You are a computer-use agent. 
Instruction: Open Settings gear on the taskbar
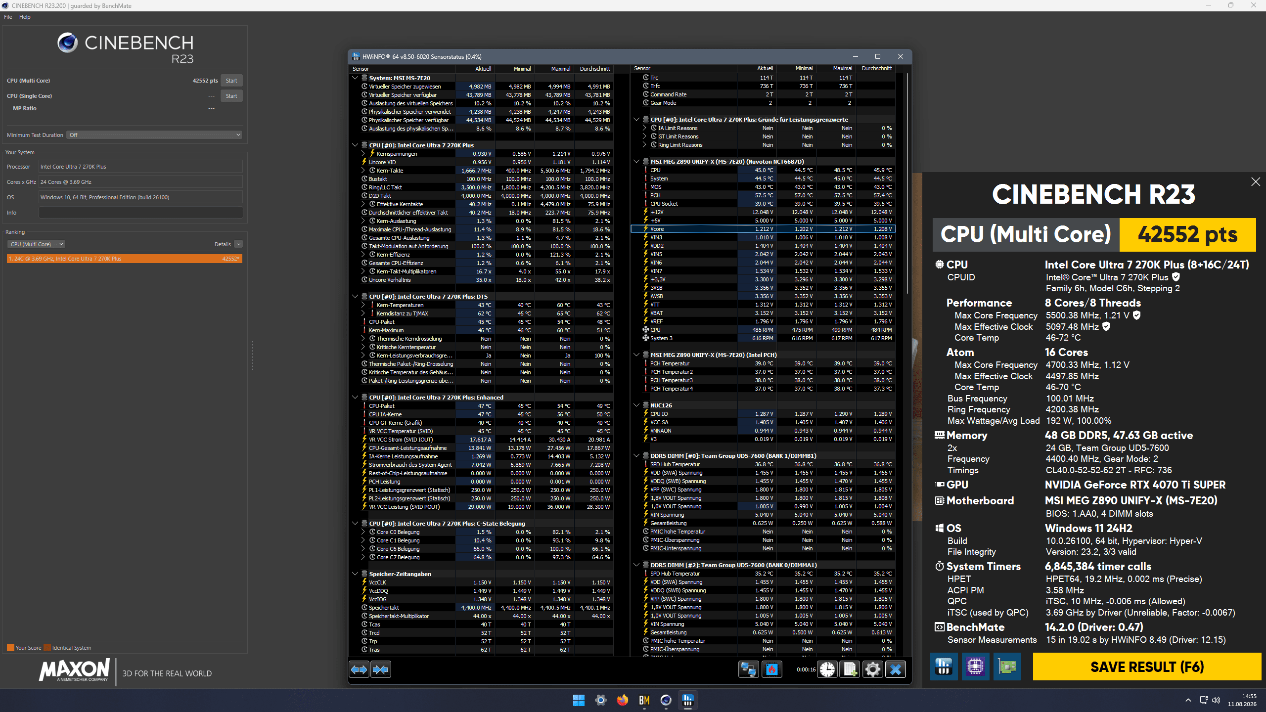[x=600, y=700]
